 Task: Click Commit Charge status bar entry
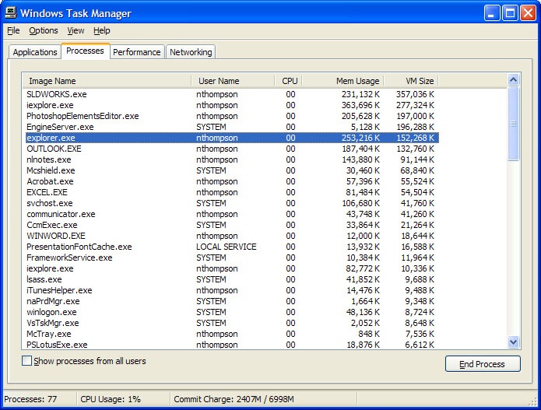[x=234, y=399]
